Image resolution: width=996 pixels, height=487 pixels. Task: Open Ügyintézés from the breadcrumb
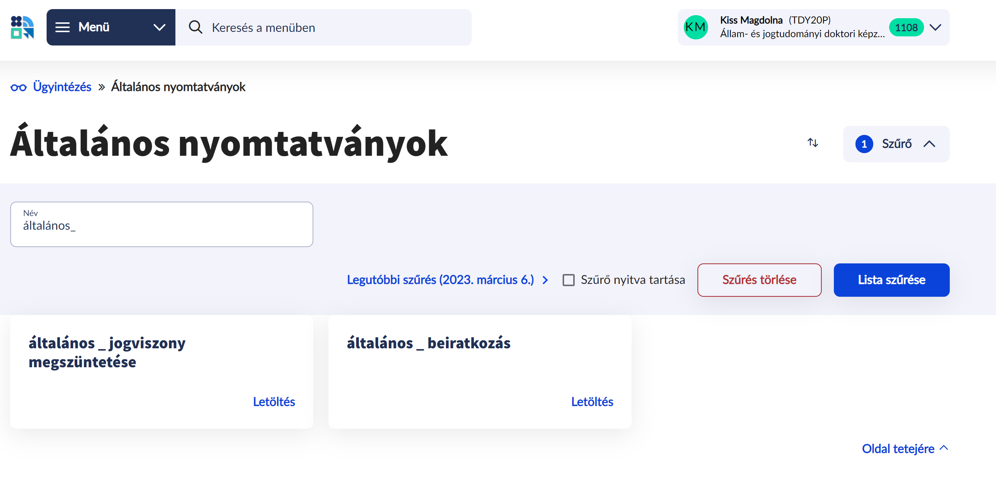click(62, 87)
